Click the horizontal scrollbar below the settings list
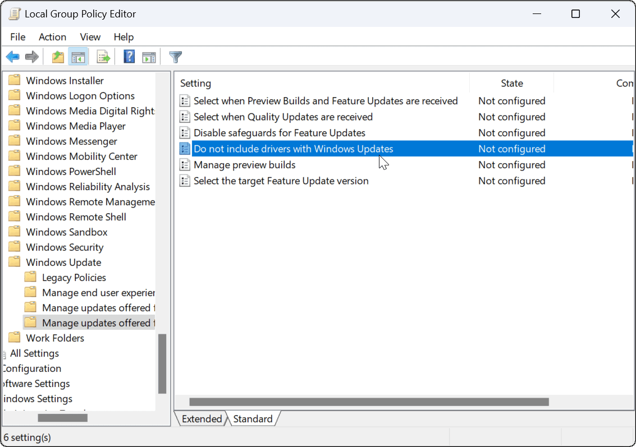 pyautogui.click(x=365, y=402)
